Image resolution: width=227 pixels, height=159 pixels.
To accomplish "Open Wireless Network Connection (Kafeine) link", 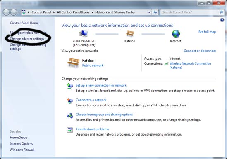I will point(190,65).
